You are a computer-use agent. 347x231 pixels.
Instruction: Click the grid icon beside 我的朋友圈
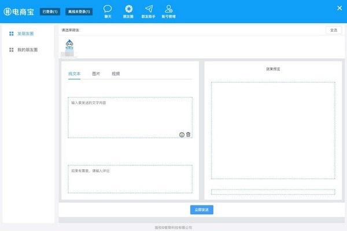pyautogui.click(x=12, y=50)
